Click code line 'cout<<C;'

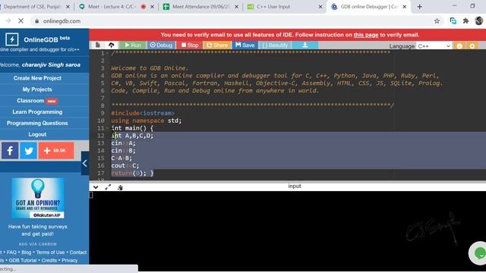125,165
